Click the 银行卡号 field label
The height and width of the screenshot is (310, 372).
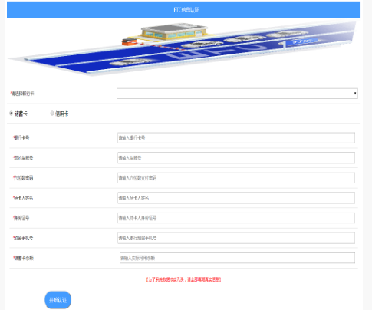21,138
